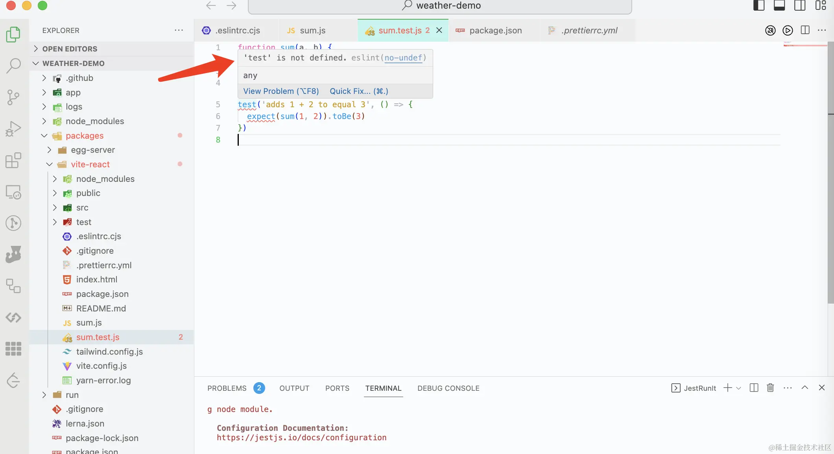Toggle primary sidebar layout button
Image resolution: width=834 pixels, height=454 pixels.
(758, 5)
